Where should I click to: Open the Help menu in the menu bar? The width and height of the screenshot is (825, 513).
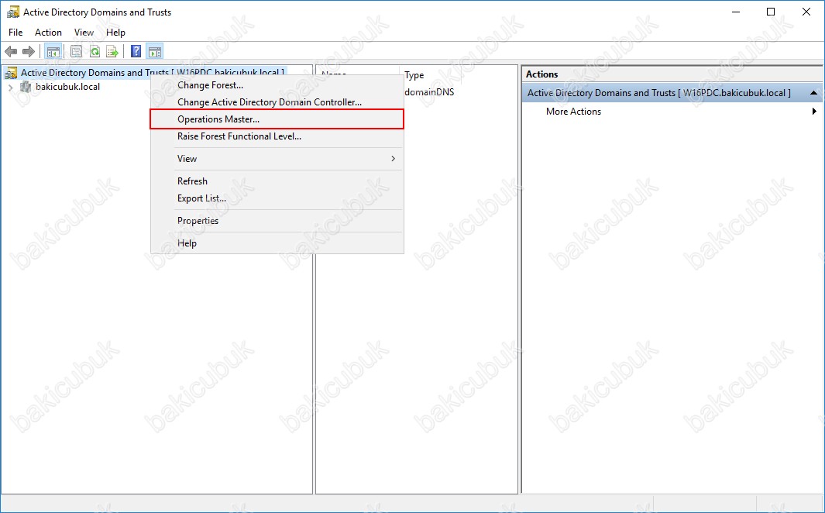click(115, 33)
